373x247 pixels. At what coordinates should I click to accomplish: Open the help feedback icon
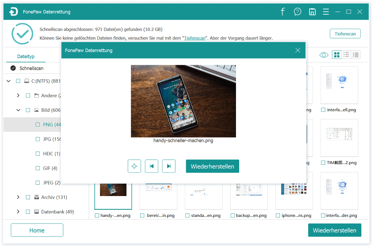pos(297,11)
